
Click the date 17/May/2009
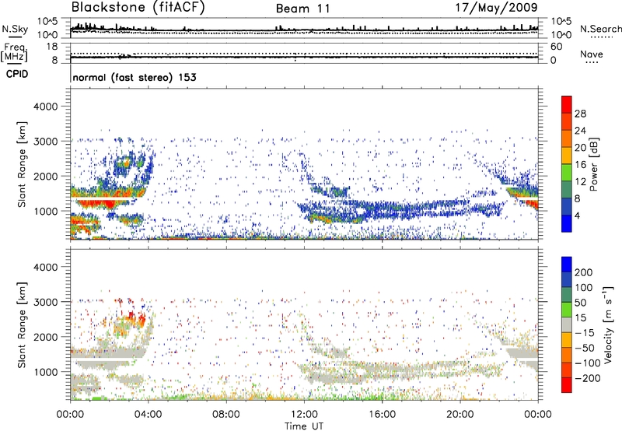(496, 8)
